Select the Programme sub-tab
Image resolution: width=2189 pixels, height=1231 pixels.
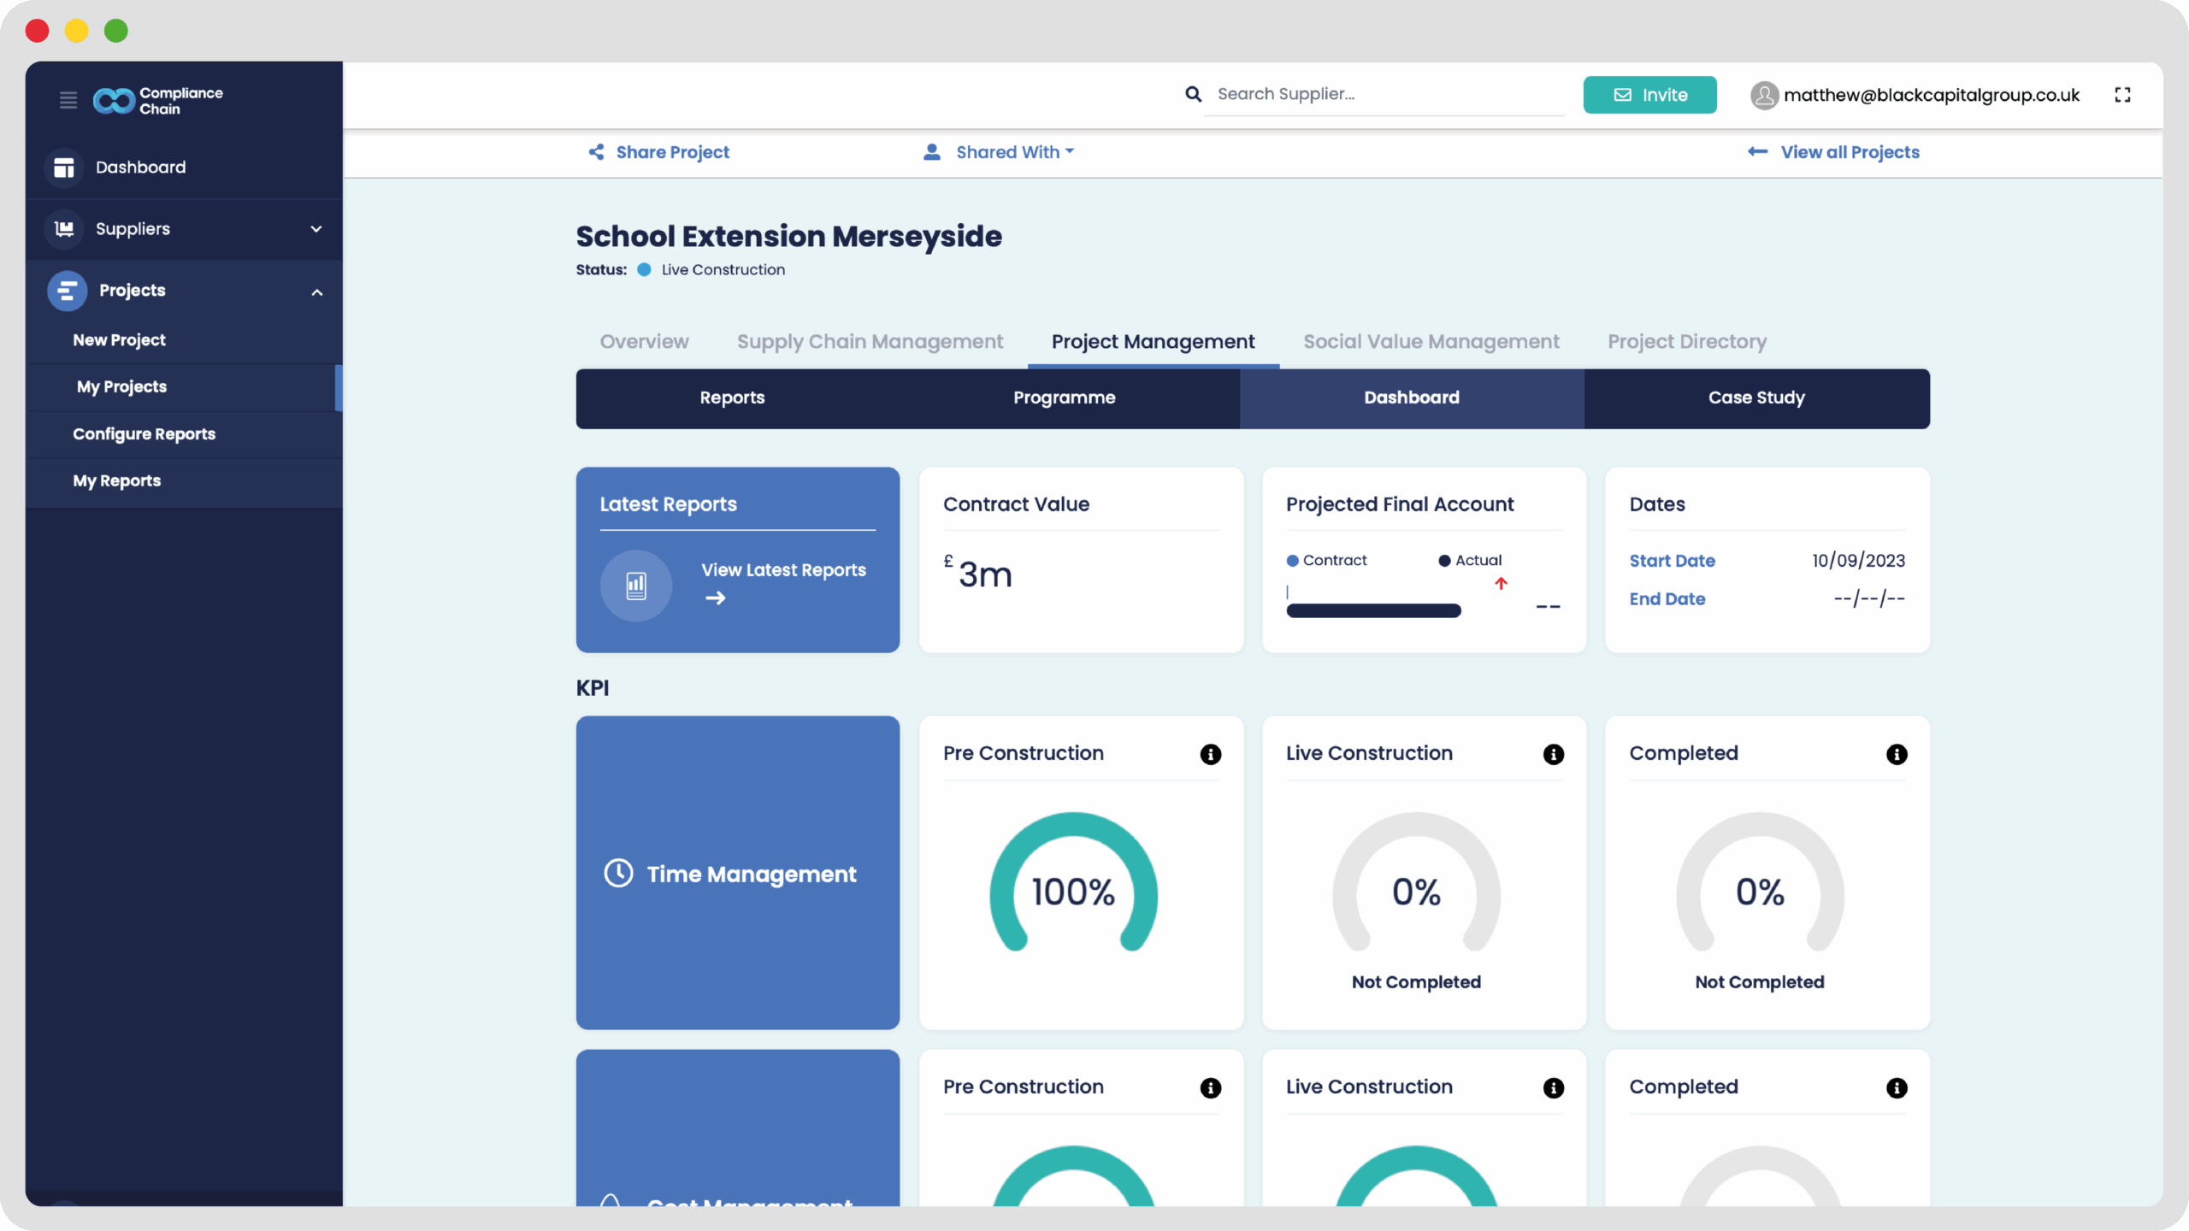pos(1064,398)
